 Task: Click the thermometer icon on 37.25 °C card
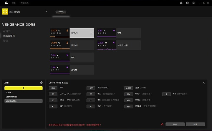pos(67,31)
